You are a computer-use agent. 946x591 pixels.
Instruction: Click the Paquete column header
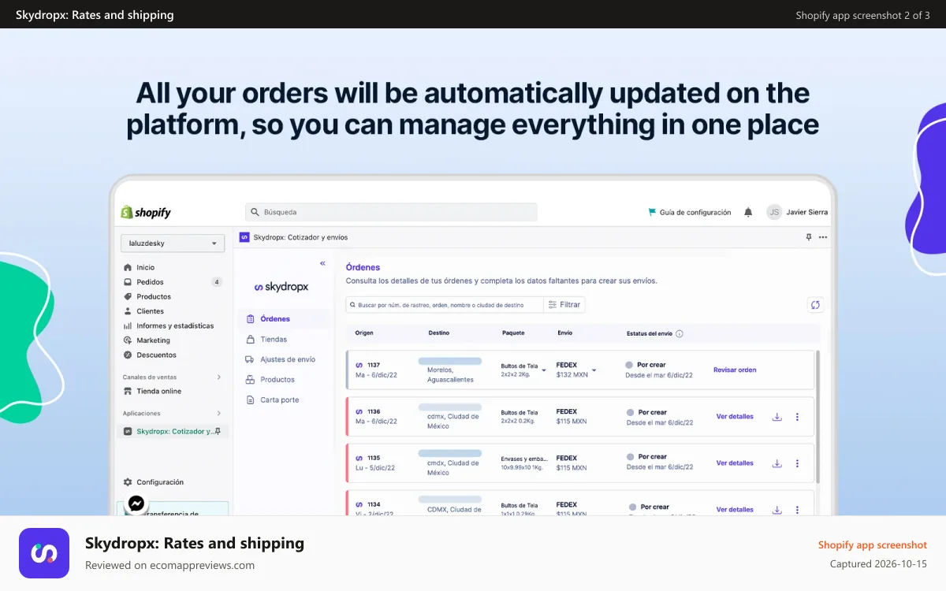[513, 333]
